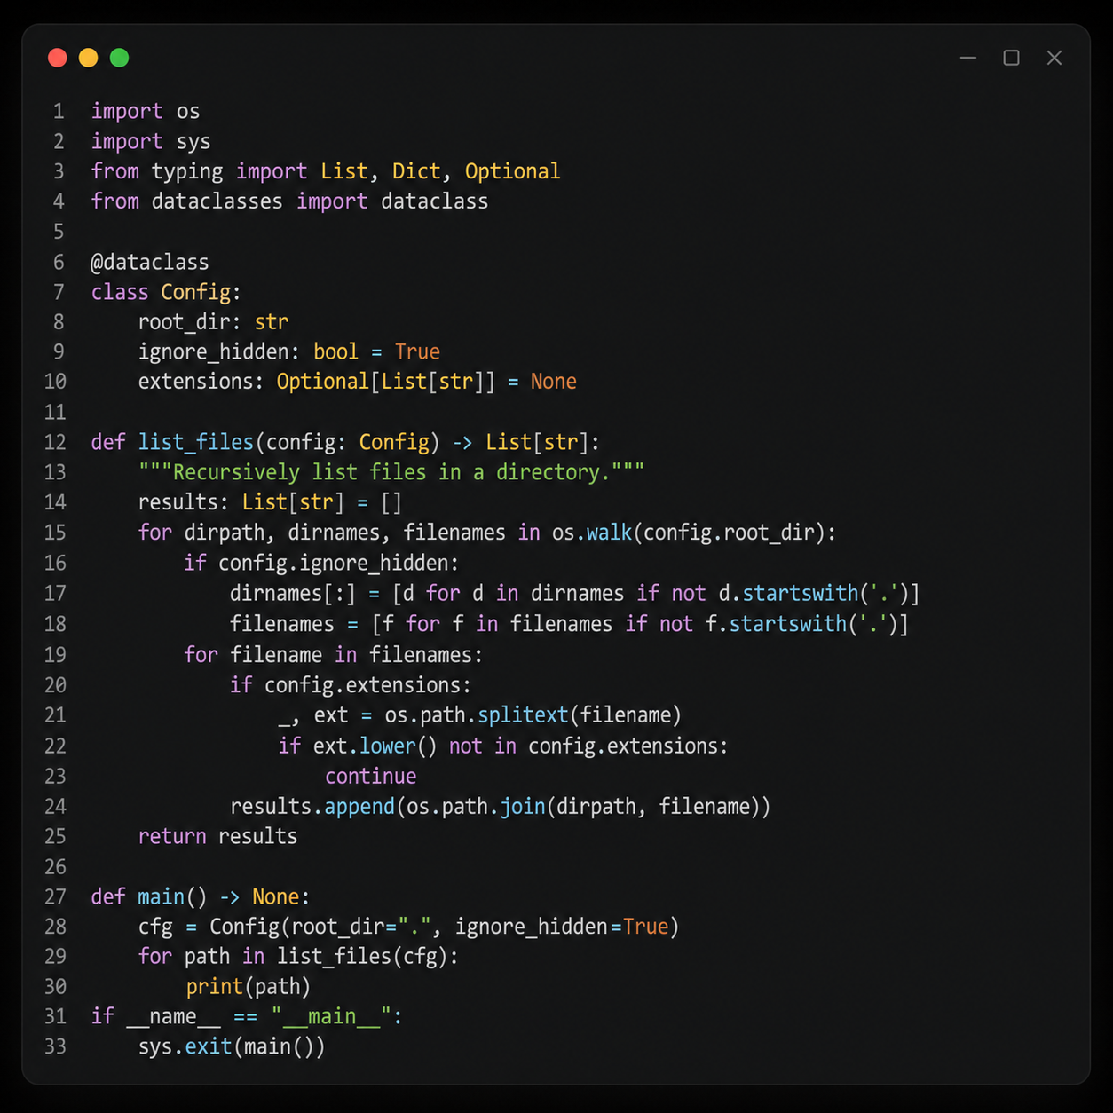Click "import os" on line 1
This screenshot has height=1113, width=1113.
tap(146, 111)
